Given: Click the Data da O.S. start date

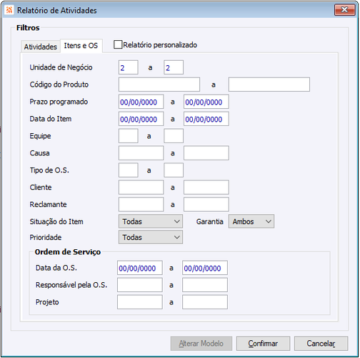Looking at the screenshot, I should [x=140, y=268].
